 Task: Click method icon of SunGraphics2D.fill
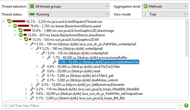click(26, 39)
